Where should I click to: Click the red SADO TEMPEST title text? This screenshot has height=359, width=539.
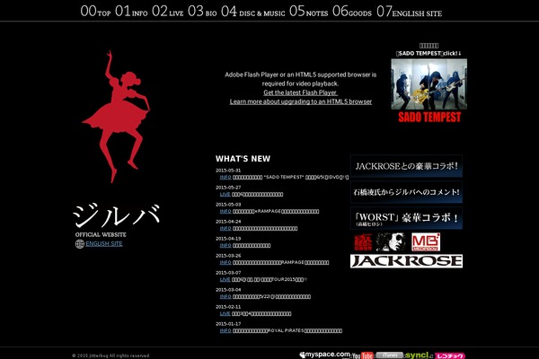(429, 118)
